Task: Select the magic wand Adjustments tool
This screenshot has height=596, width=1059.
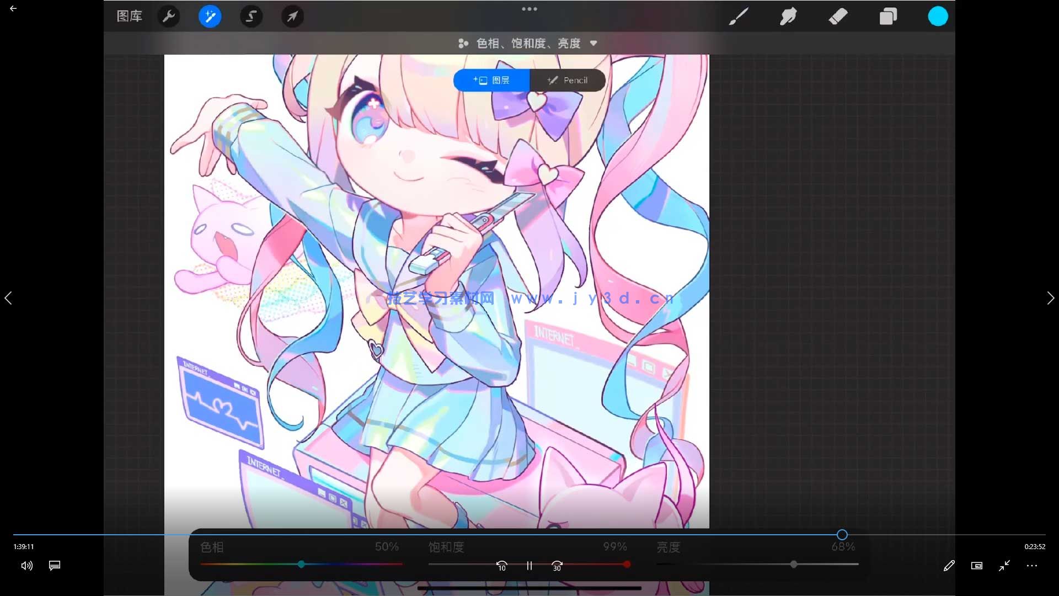Action: (x=210, y=17)
